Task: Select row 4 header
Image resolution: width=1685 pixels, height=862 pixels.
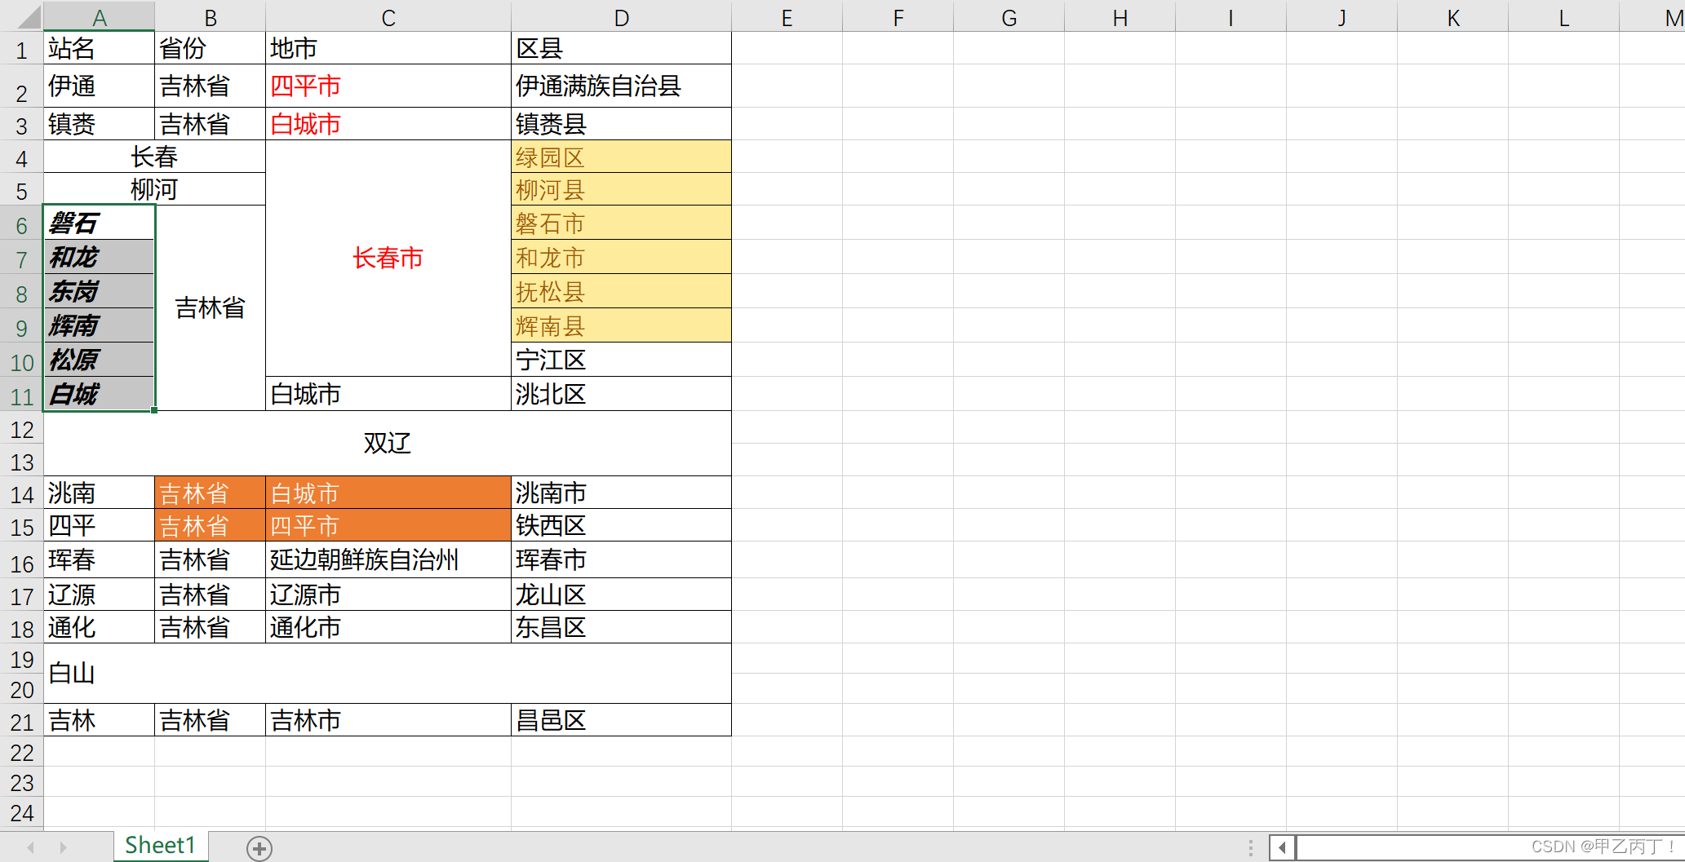Action: 22,157
